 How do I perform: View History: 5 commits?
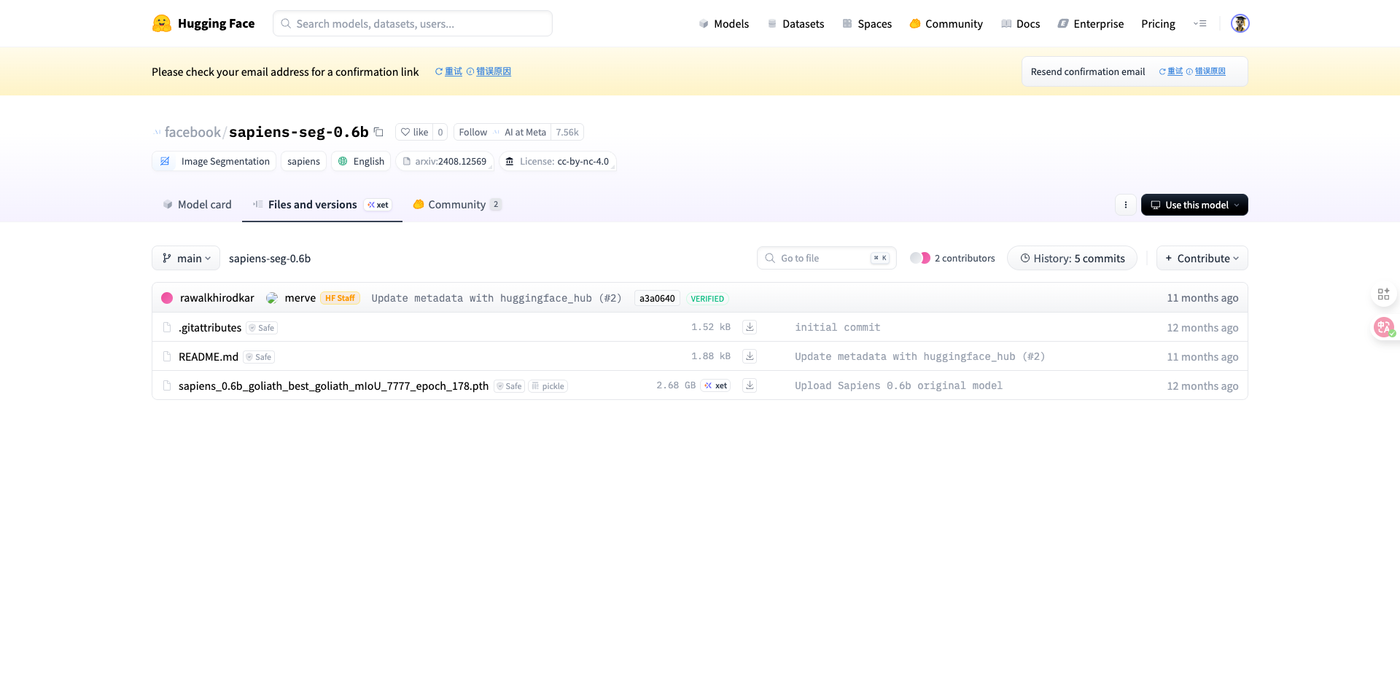point(1072,258)
